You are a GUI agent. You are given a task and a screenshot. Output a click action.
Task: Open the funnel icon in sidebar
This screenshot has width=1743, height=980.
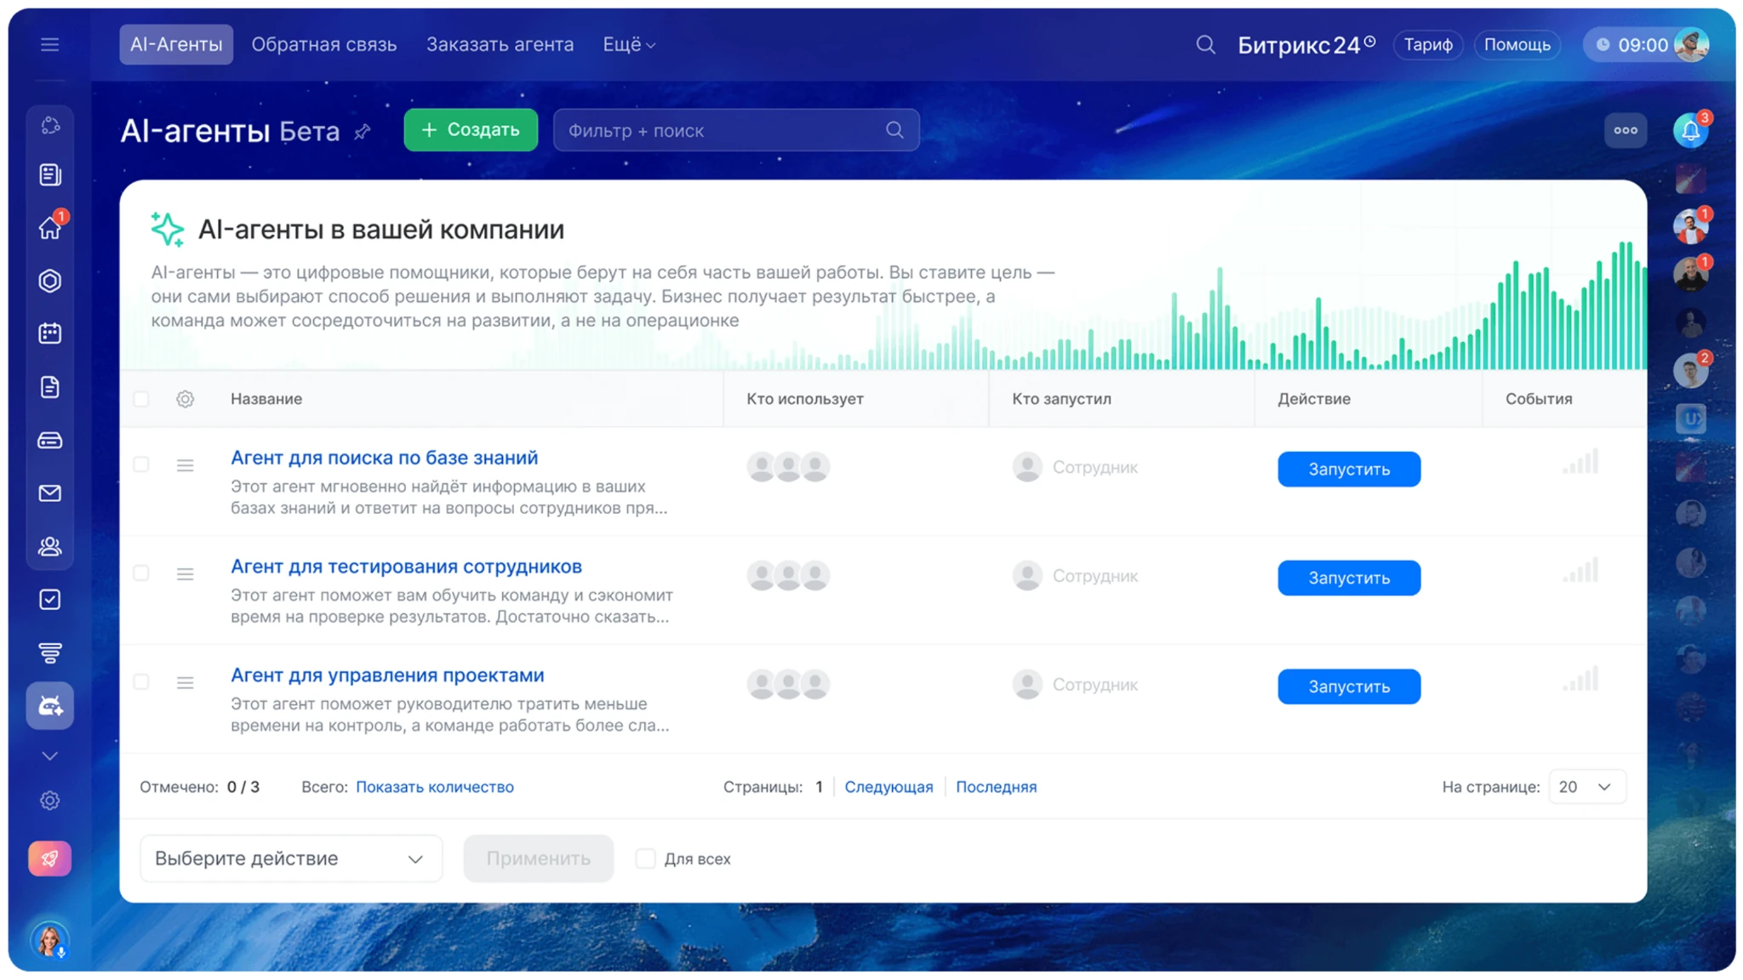point(50,652)
